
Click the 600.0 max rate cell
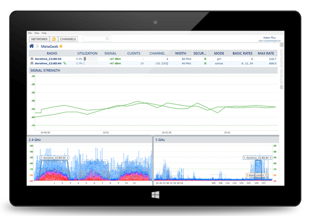[272, 63]
